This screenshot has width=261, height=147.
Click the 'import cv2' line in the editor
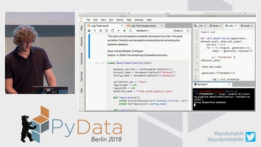pyautogui.click(x=208, y=32)
